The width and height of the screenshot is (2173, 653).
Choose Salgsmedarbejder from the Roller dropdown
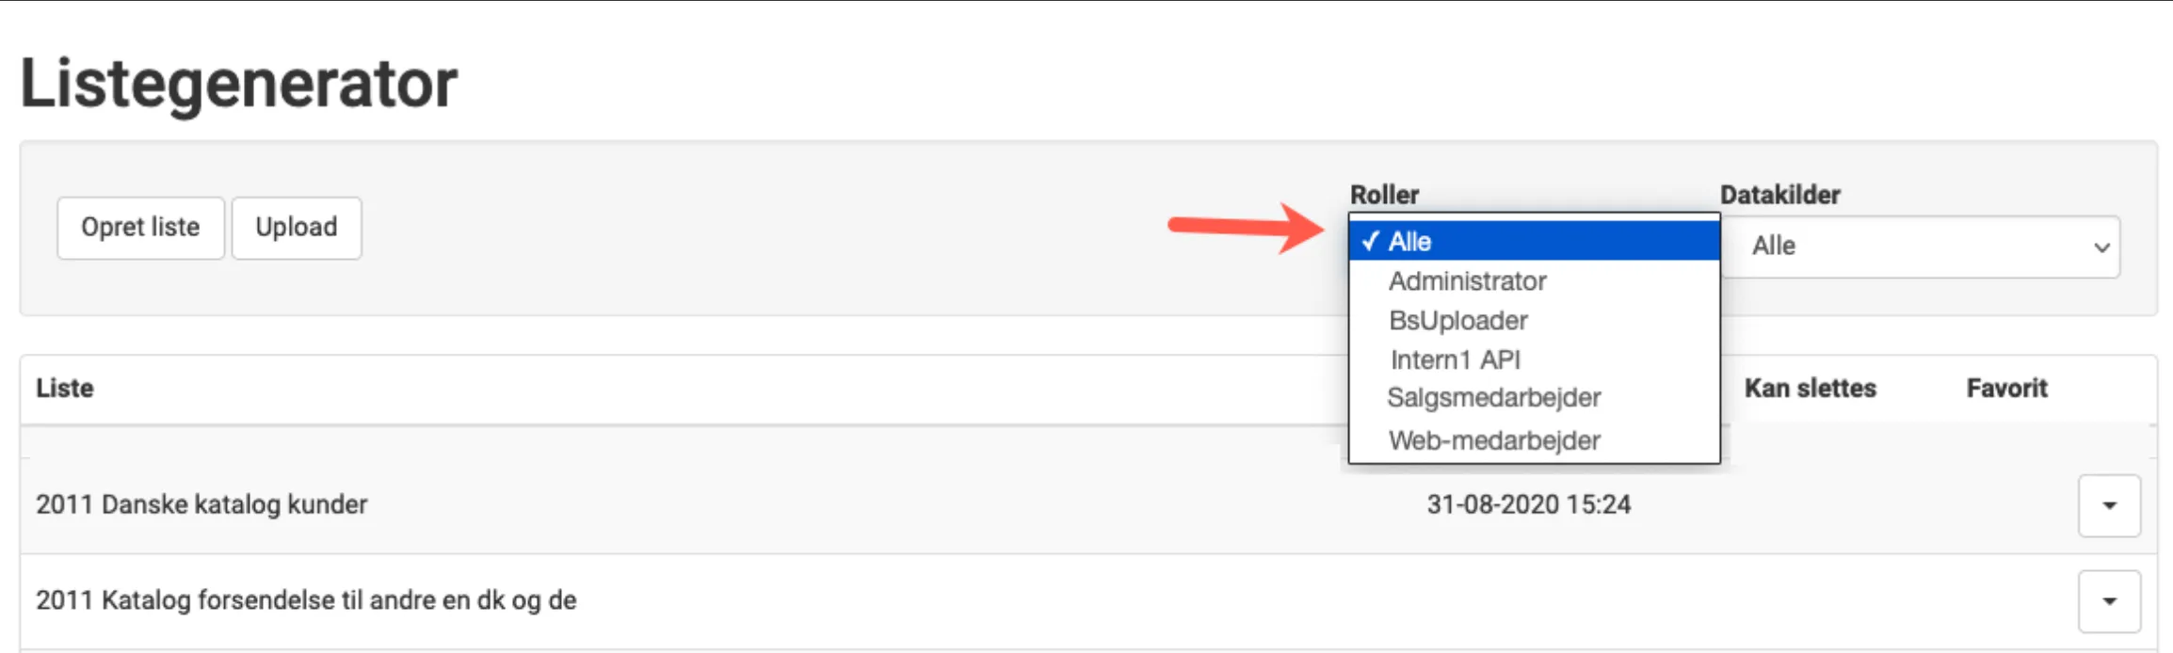1493,398
